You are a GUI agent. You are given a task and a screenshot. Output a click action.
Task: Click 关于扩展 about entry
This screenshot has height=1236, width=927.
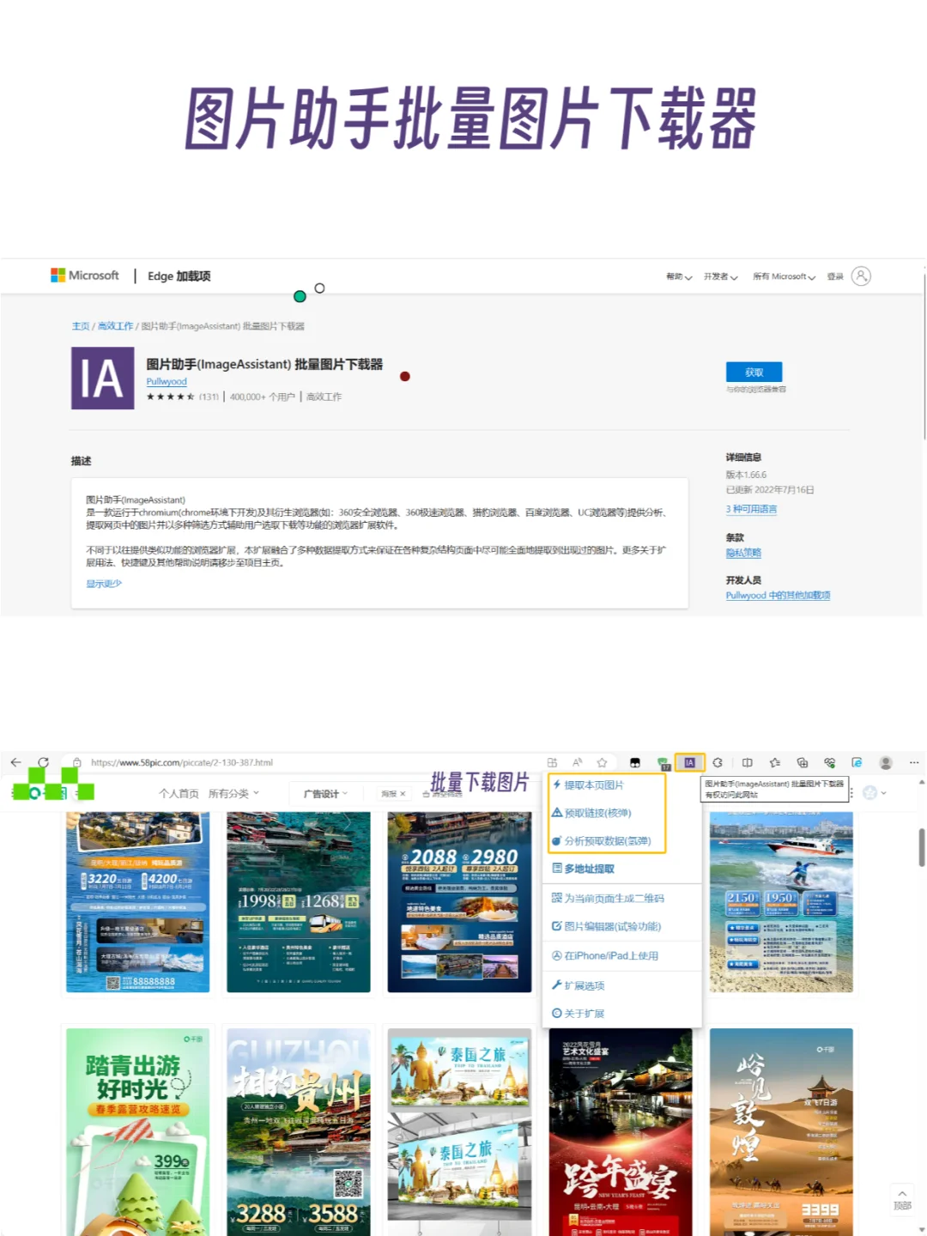point(583,1013)
